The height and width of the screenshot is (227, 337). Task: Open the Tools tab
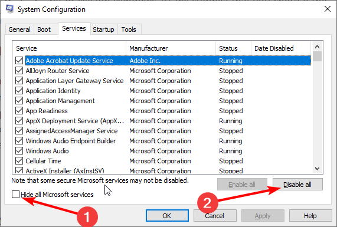click(x=129, y=29)
